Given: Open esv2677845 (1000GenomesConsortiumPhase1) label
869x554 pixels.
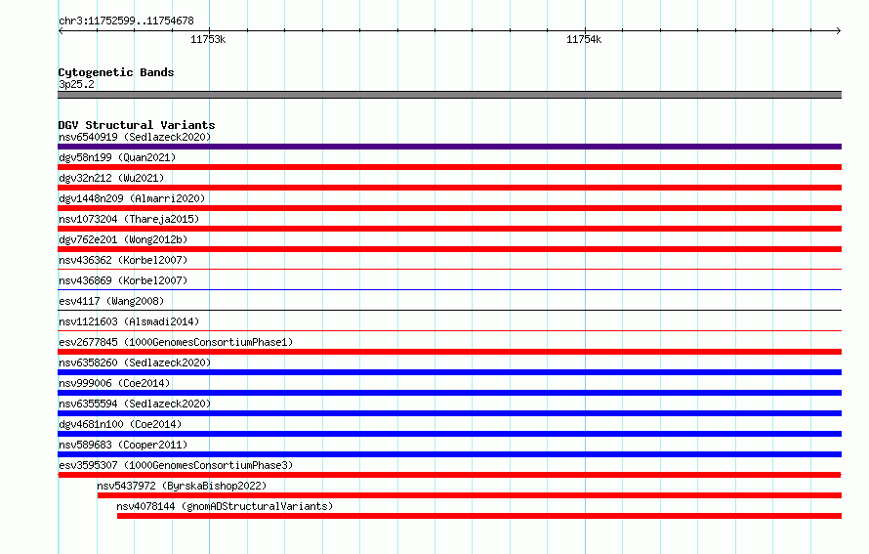Looking at the screenshot, I should pos(176,342).
